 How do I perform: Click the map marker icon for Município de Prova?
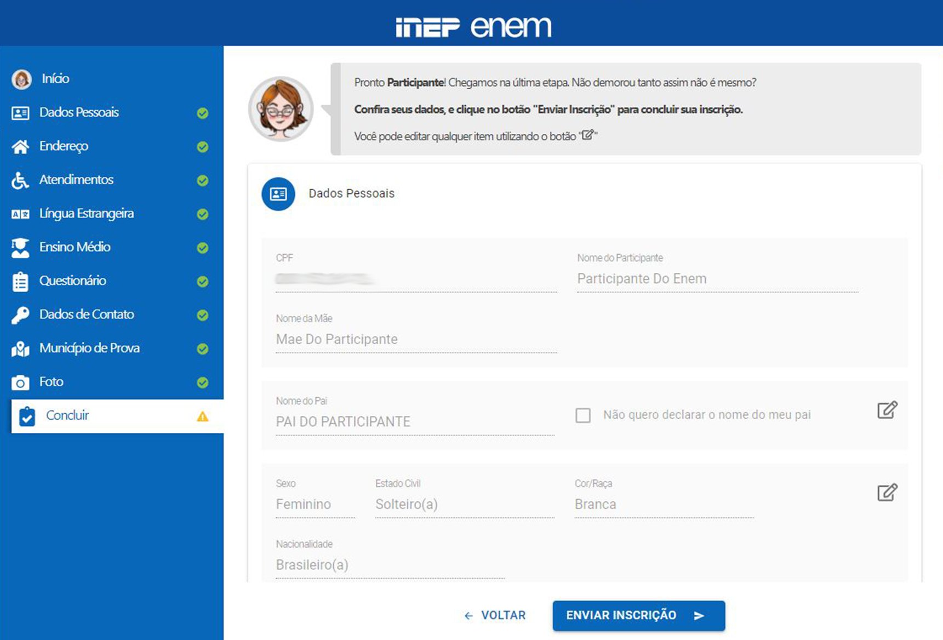tap(20, 348)
